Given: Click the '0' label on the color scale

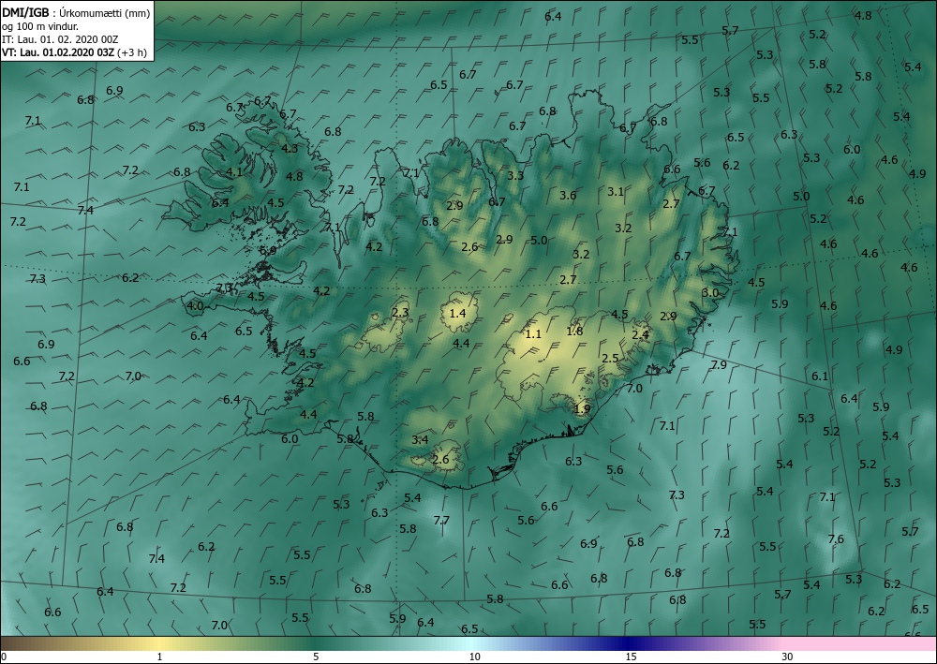Looking at the screenshot, I should 4,657.
